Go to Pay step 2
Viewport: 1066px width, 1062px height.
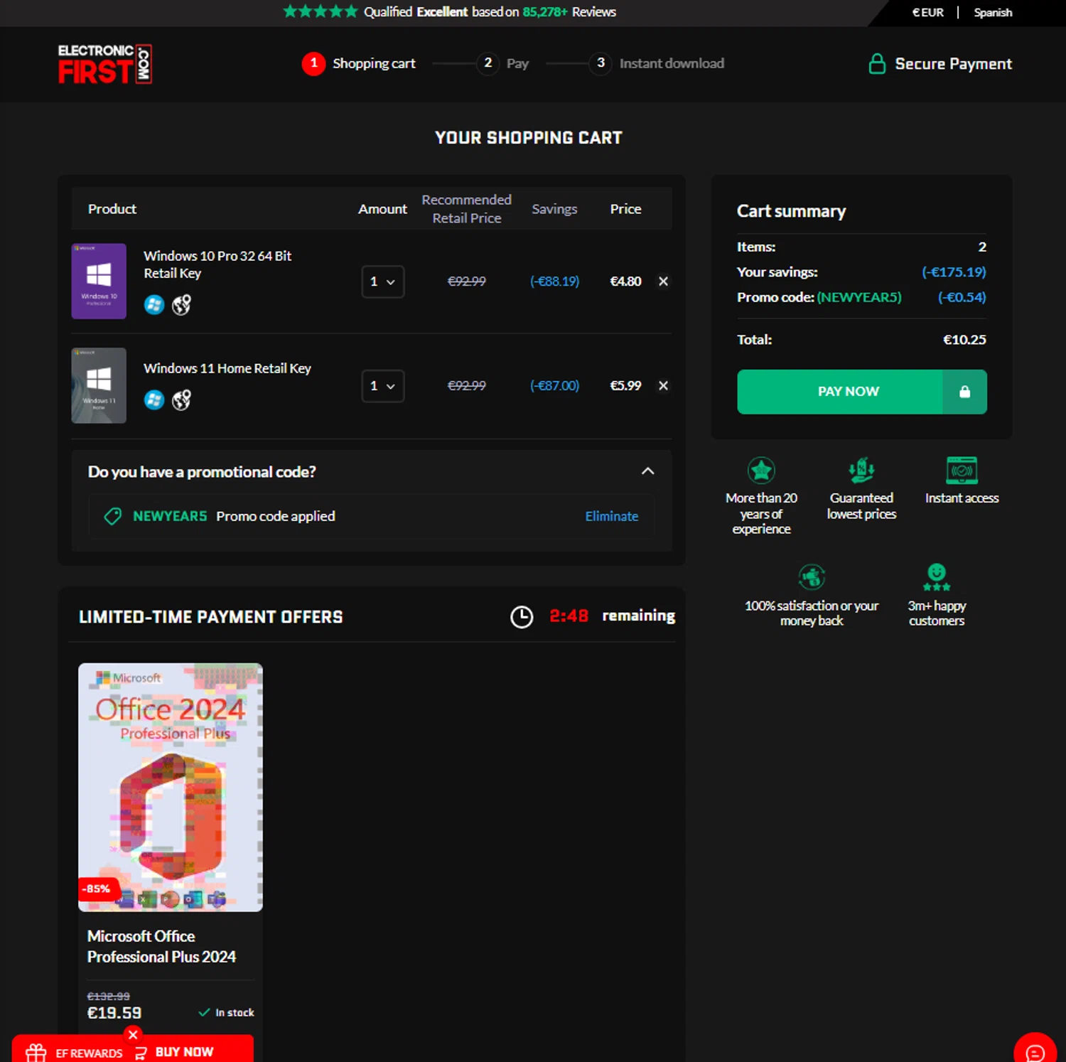tap(503, 63)
